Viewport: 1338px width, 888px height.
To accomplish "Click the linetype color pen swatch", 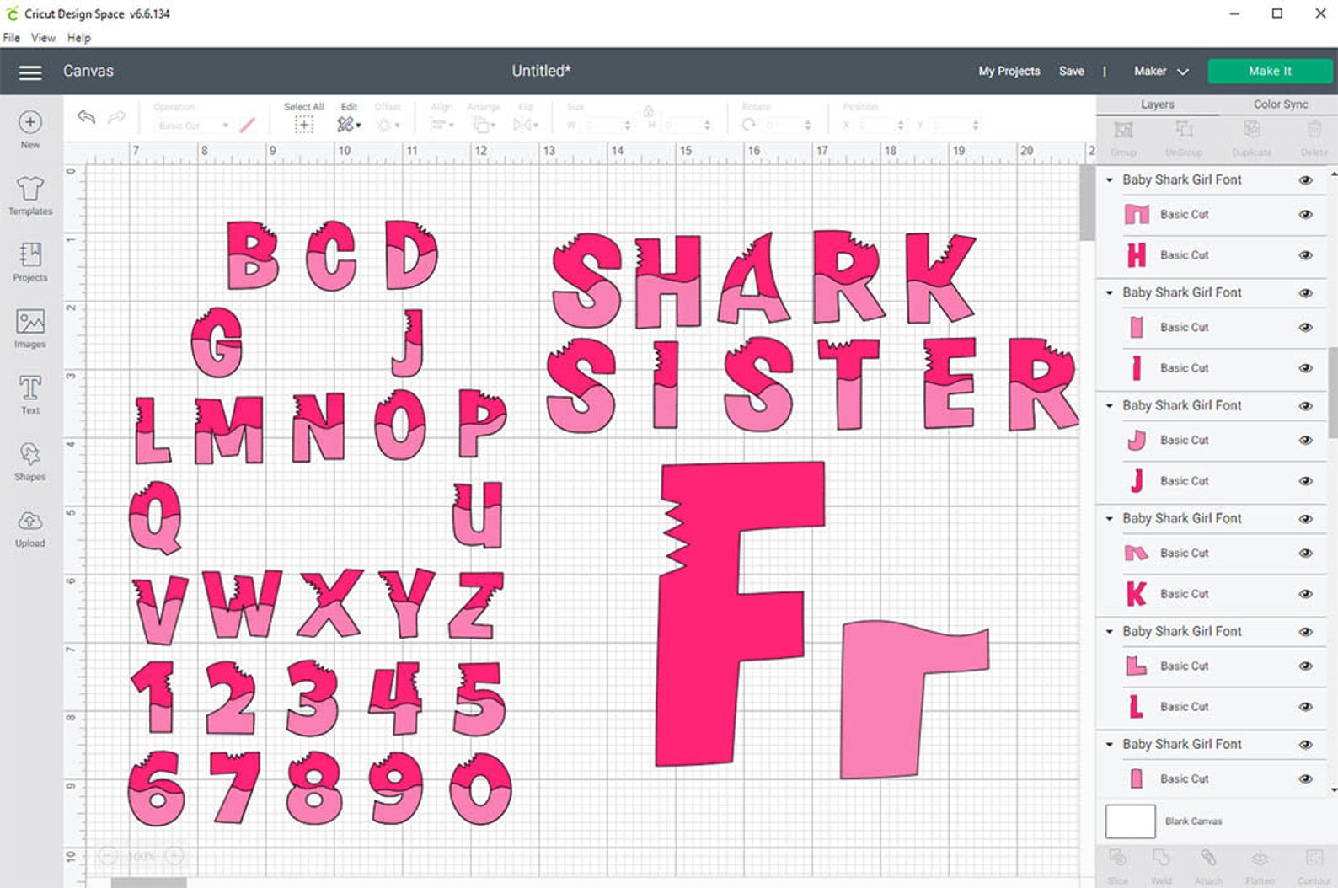I will coord(247,125).
